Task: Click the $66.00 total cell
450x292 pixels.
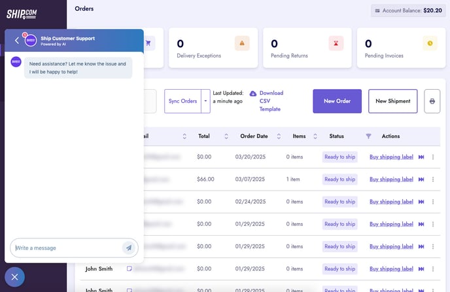Action: click(205, 179)
